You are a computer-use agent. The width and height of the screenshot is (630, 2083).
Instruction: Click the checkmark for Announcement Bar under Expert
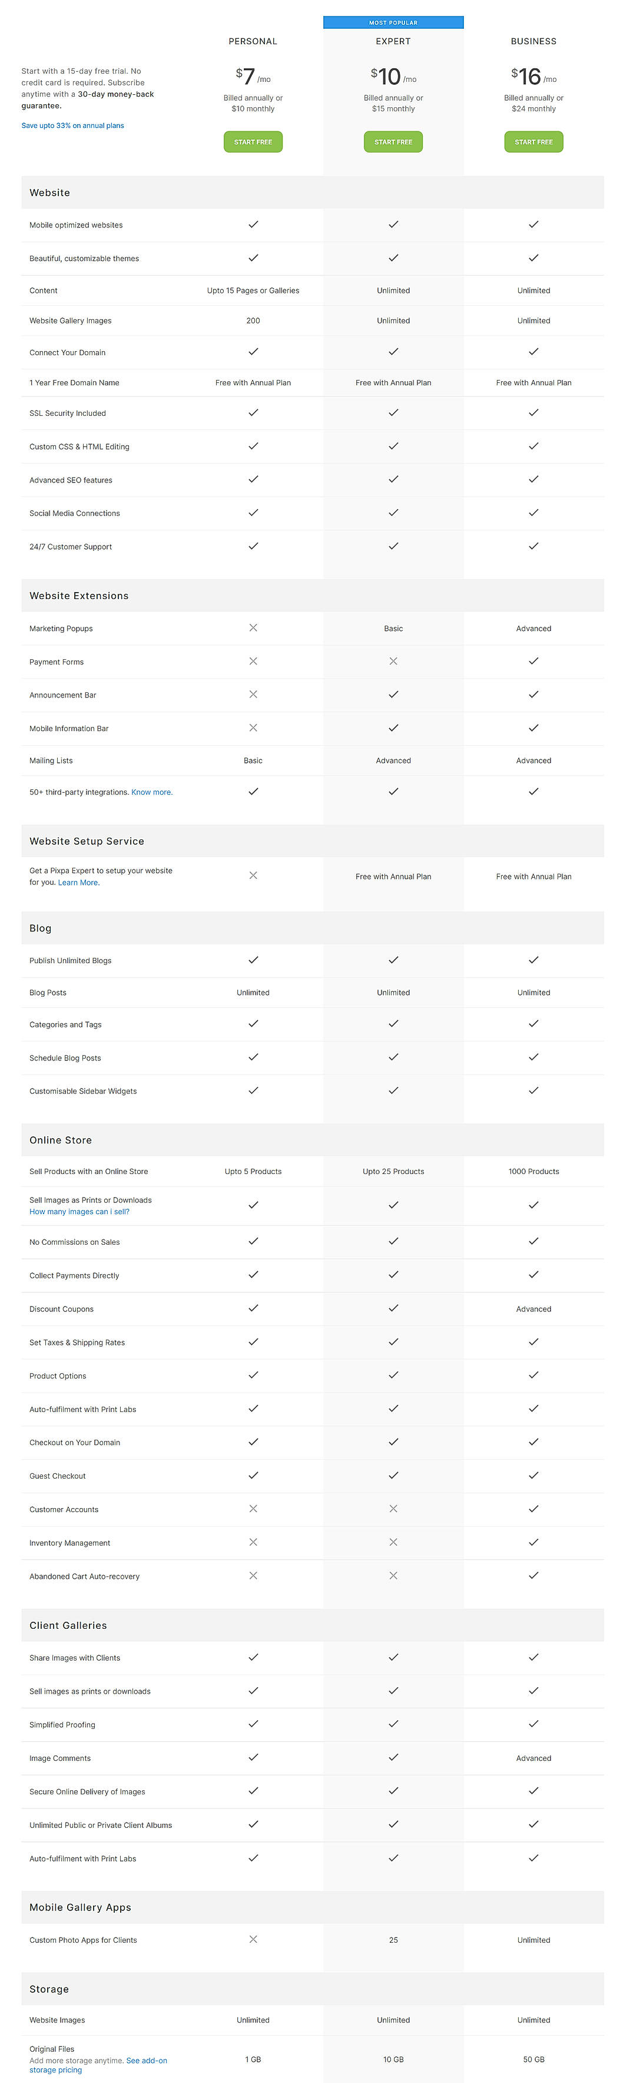pyautogui.click(x=393, y=694)
